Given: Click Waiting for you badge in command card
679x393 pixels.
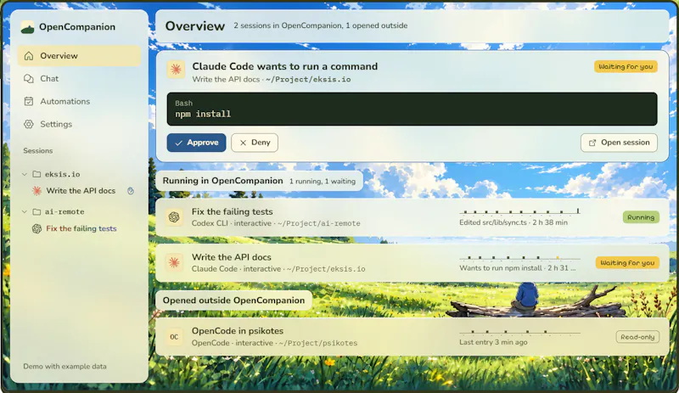Looking at the screenshot, I should pos(626,67).
